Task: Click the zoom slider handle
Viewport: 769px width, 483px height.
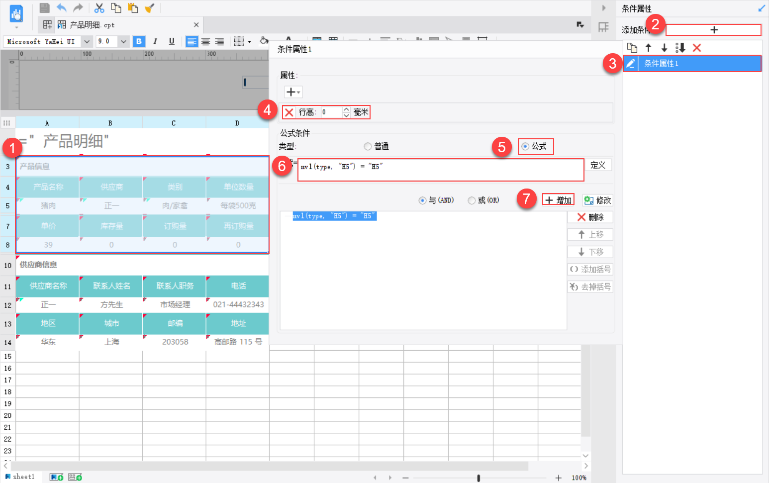Action: click(479, 478)
